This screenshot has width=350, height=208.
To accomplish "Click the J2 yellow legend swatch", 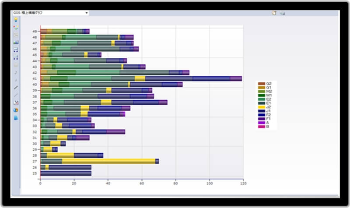I will click(261, 107).
